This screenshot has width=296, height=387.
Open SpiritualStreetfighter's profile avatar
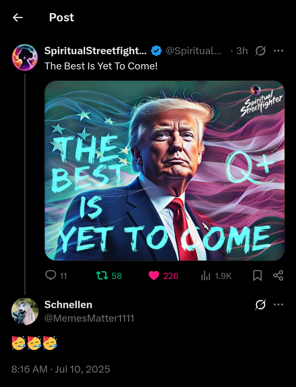click(25, 58)
